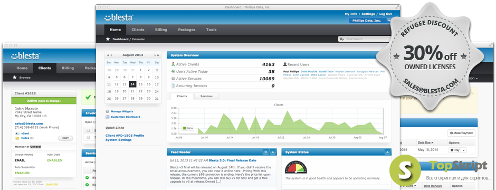Click the EDIT client button

[x=65, y=138]
